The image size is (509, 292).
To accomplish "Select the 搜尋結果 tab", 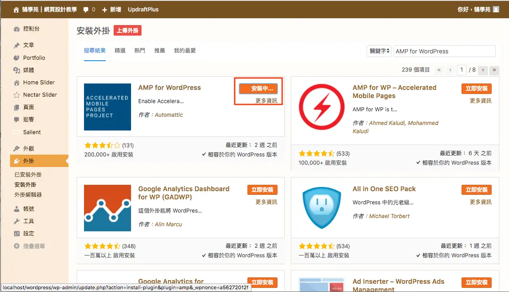I will pyautogui.click(x=95, y=51).
